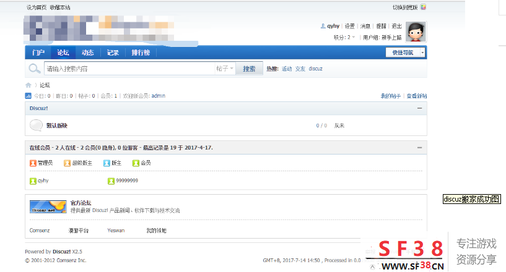
Task: Open 我的帖子 link
Action: point(390,96)
